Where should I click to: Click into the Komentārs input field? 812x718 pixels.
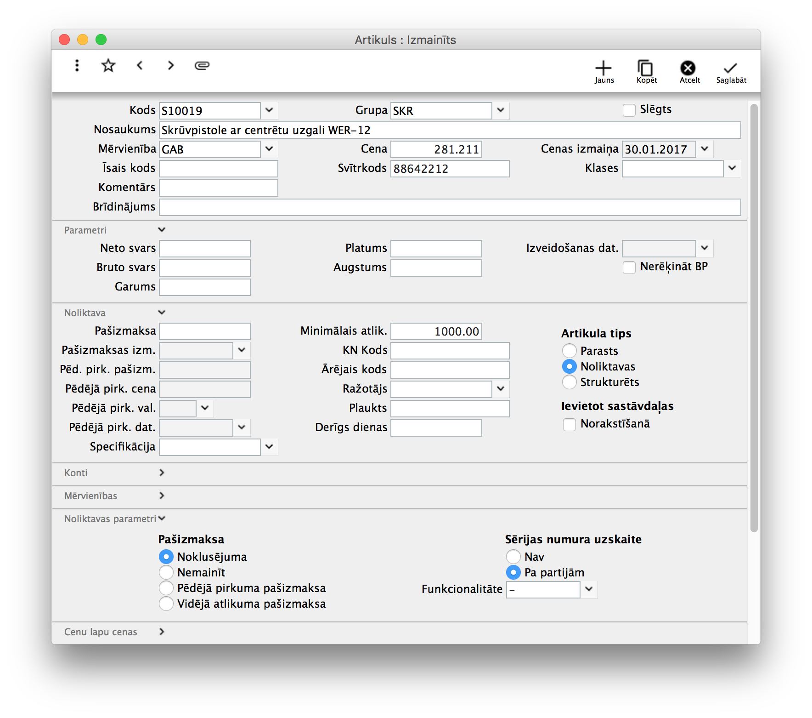coord(219,188)
